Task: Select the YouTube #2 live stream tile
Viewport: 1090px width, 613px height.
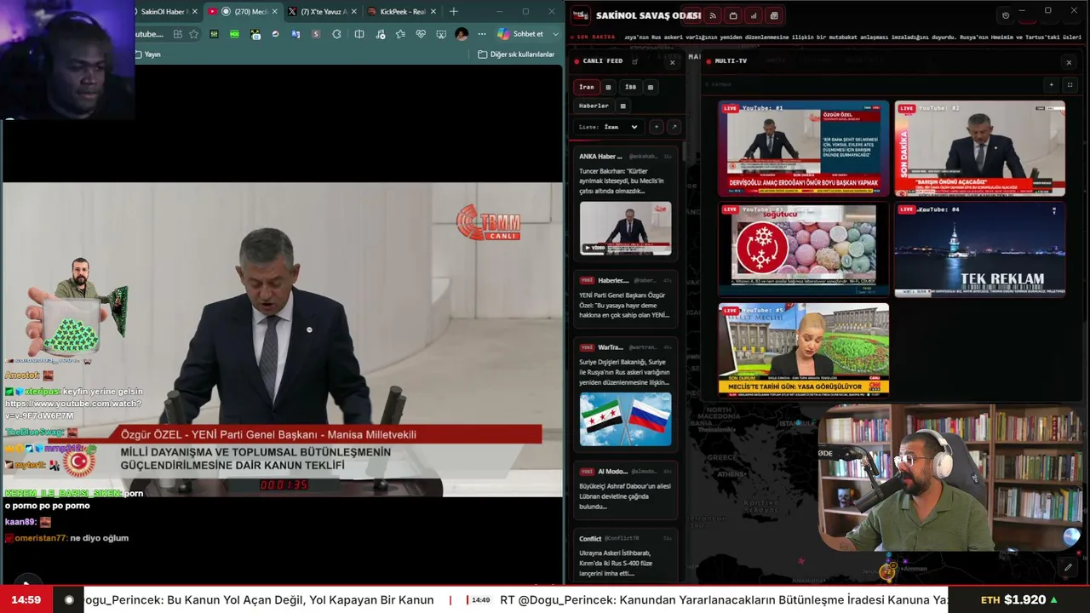Action: [979, 148]
